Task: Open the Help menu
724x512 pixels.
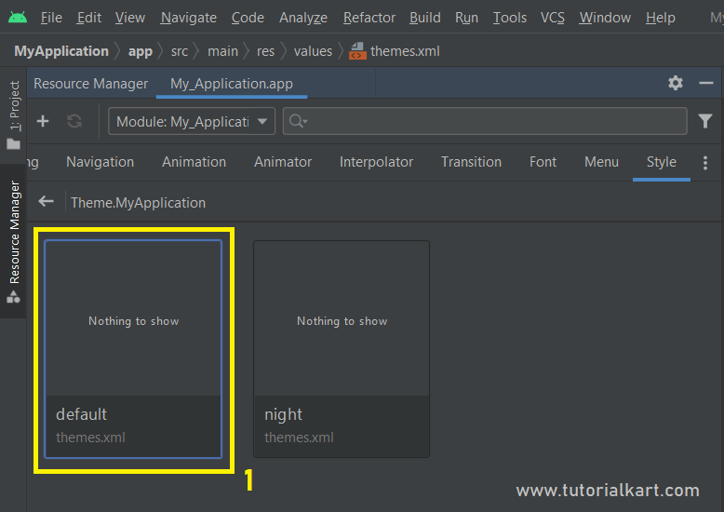Action: click(x=661, y=18)
